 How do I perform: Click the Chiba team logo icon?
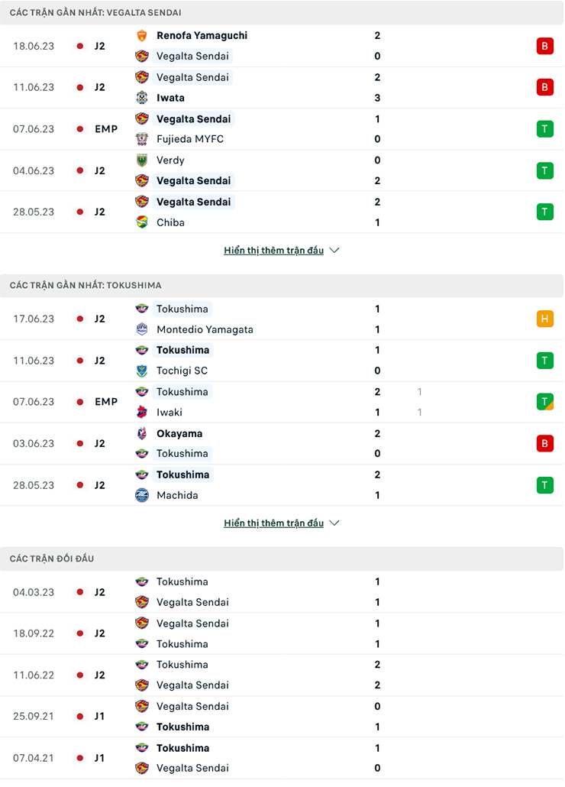pyautogui.click(x=142, y=222)
